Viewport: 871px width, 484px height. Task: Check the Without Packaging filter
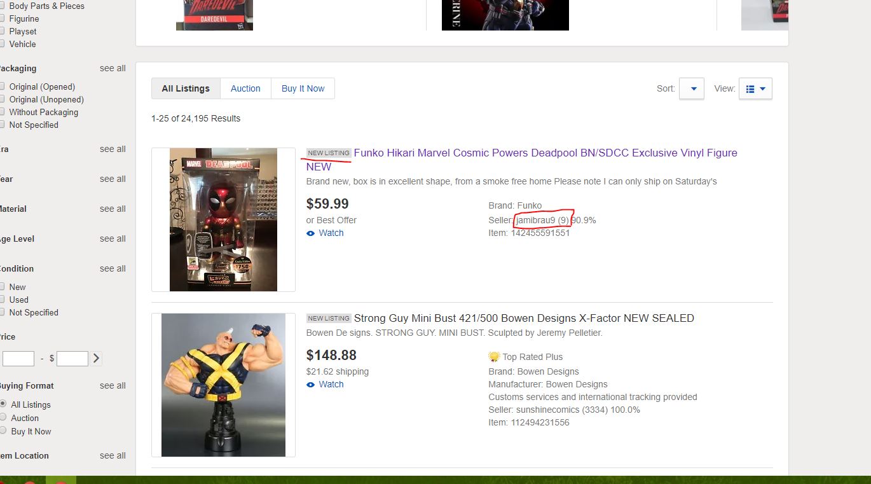2,112
